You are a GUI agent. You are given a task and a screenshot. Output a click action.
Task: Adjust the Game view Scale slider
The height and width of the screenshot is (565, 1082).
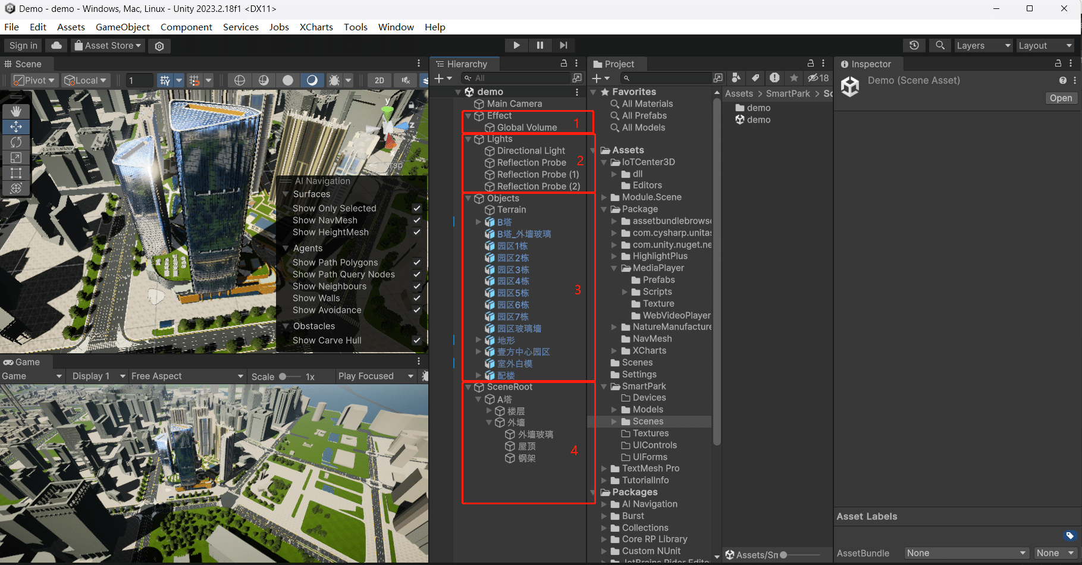tap(283, 376)
